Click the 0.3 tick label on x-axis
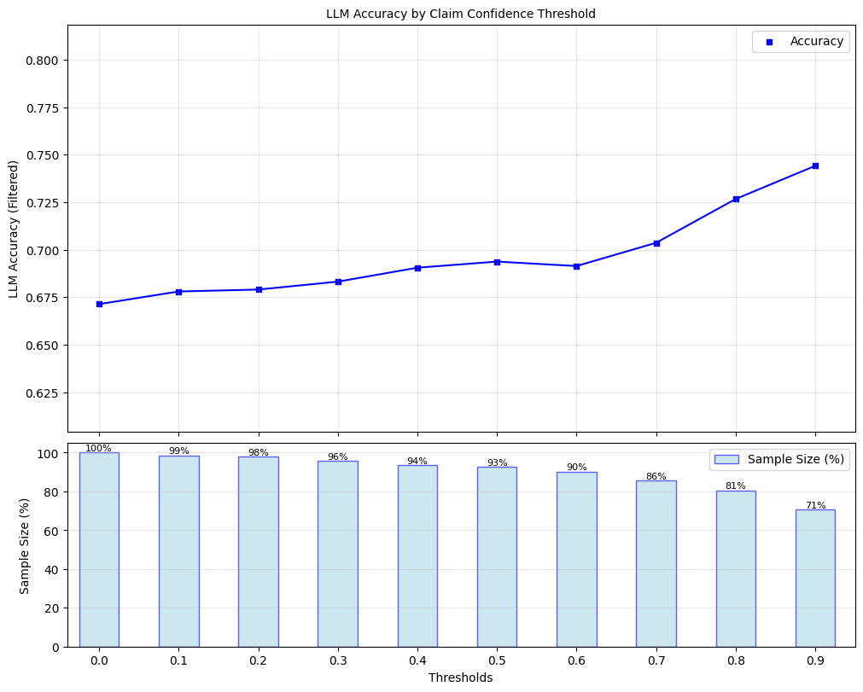Viewport: 863px width, 692px height. (338, 660)
